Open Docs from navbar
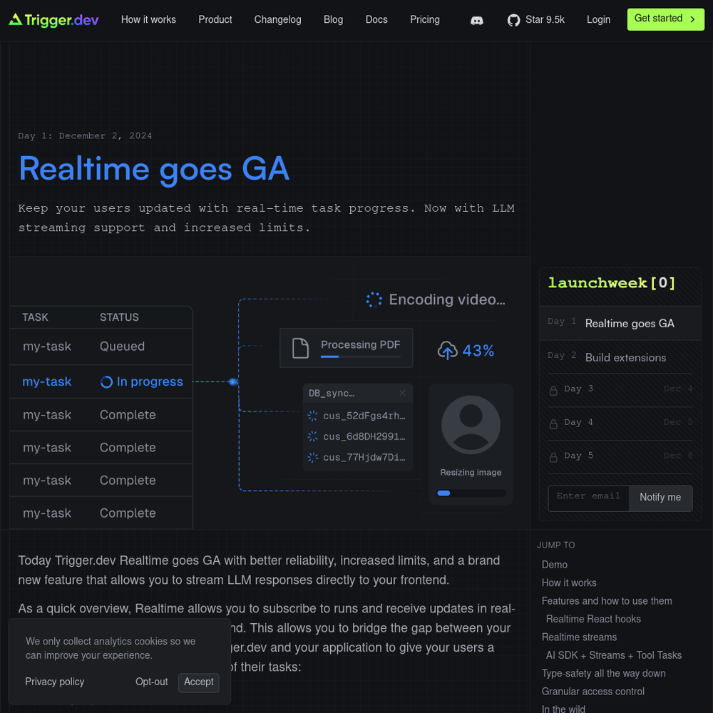 [x=376, y=19]
